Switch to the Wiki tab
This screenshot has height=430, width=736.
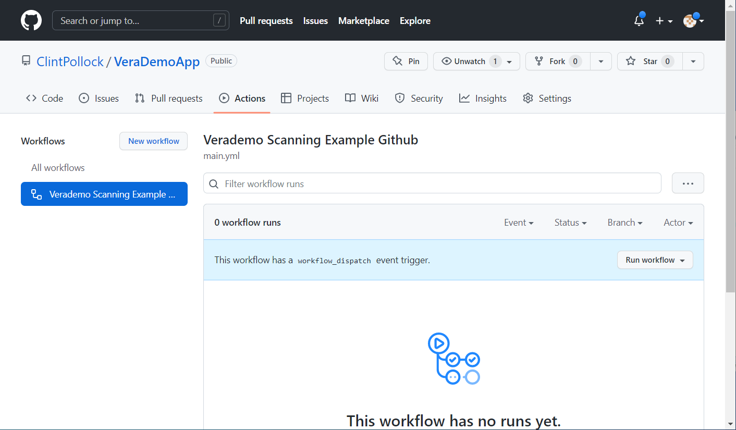pyautogui.click(x=362, y=98)
